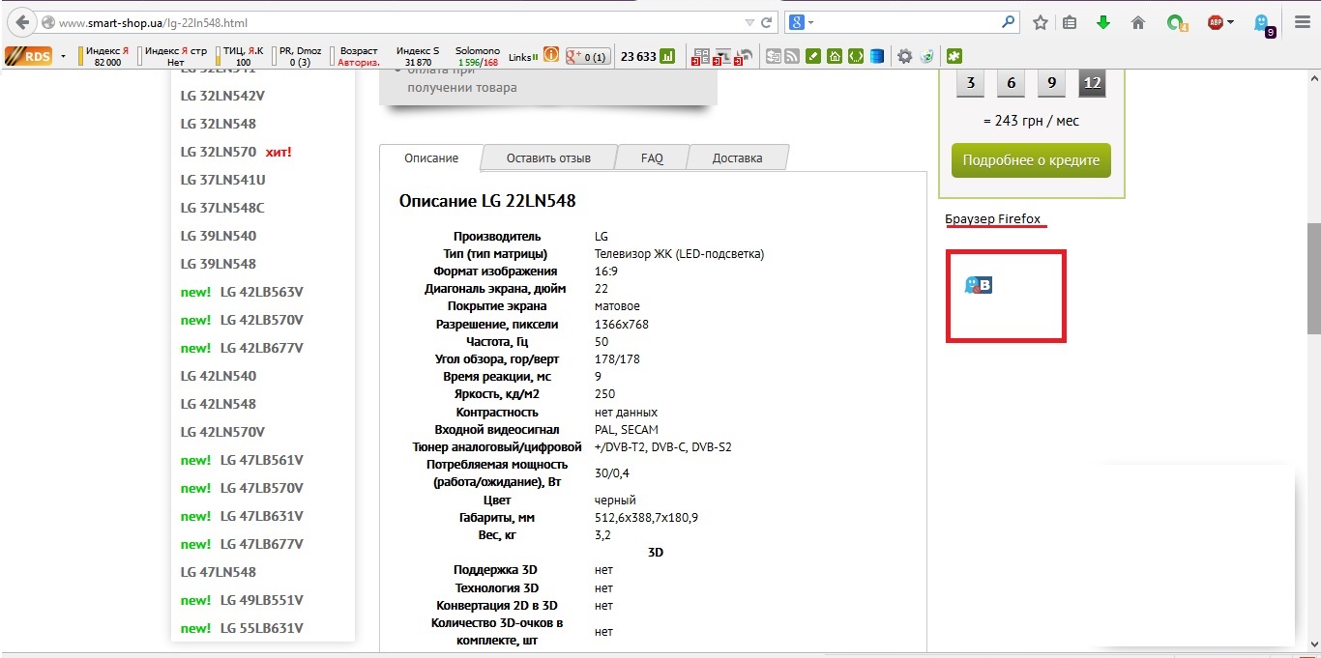Select the 9 months credit term
1321x658 pixels.
[1051, 83]
